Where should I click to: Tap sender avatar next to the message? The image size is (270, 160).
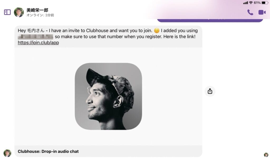pos(7,153)
